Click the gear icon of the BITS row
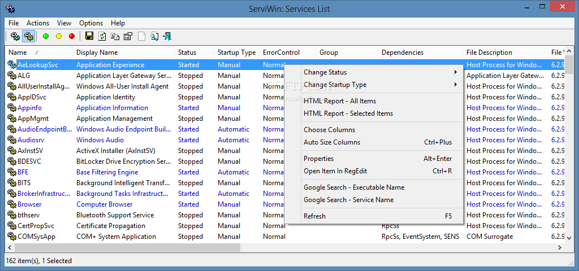 pos(12,182)
